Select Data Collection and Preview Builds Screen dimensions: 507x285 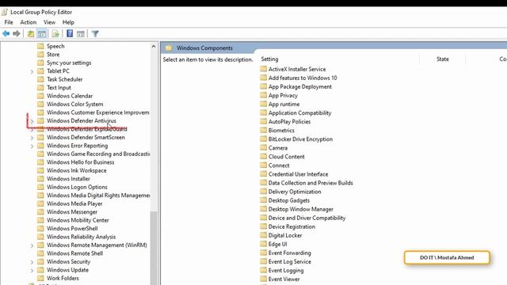(x=311, y=183)
